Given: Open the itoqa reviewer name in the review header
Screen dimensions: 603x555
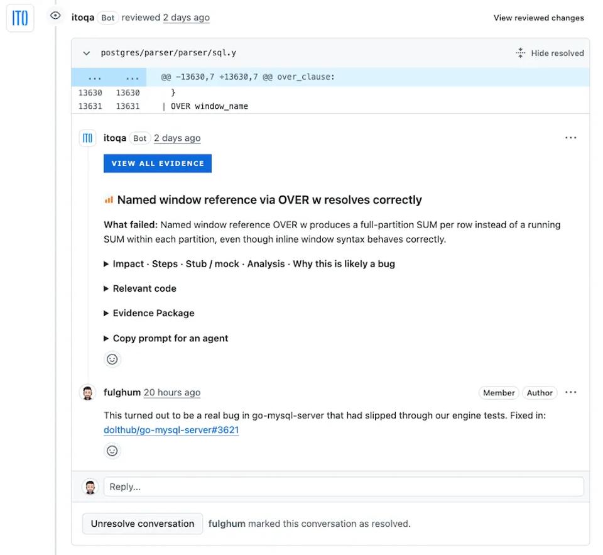Looking at the screenshot, I should pos(83,18).
